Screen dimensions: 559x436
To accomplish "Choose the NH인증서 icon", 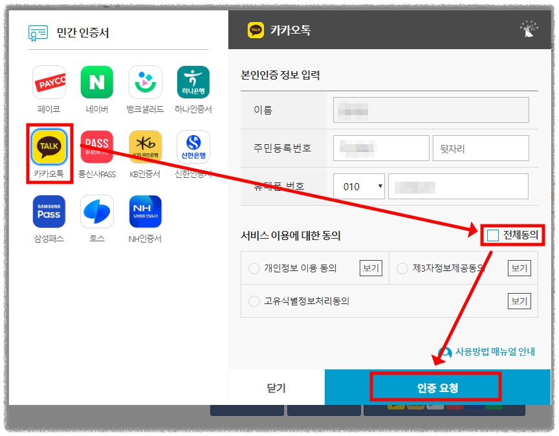I will [145, 212].
